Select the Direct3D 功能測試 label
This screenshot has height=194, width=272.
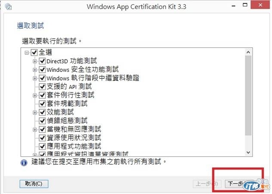pos(72,61)
